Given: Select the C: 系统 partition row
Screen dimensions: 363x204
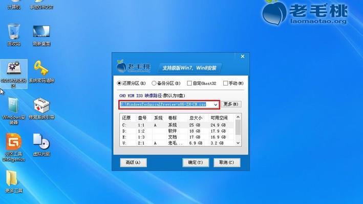Looking at the screenshot, I should click(x=177, y=125).
